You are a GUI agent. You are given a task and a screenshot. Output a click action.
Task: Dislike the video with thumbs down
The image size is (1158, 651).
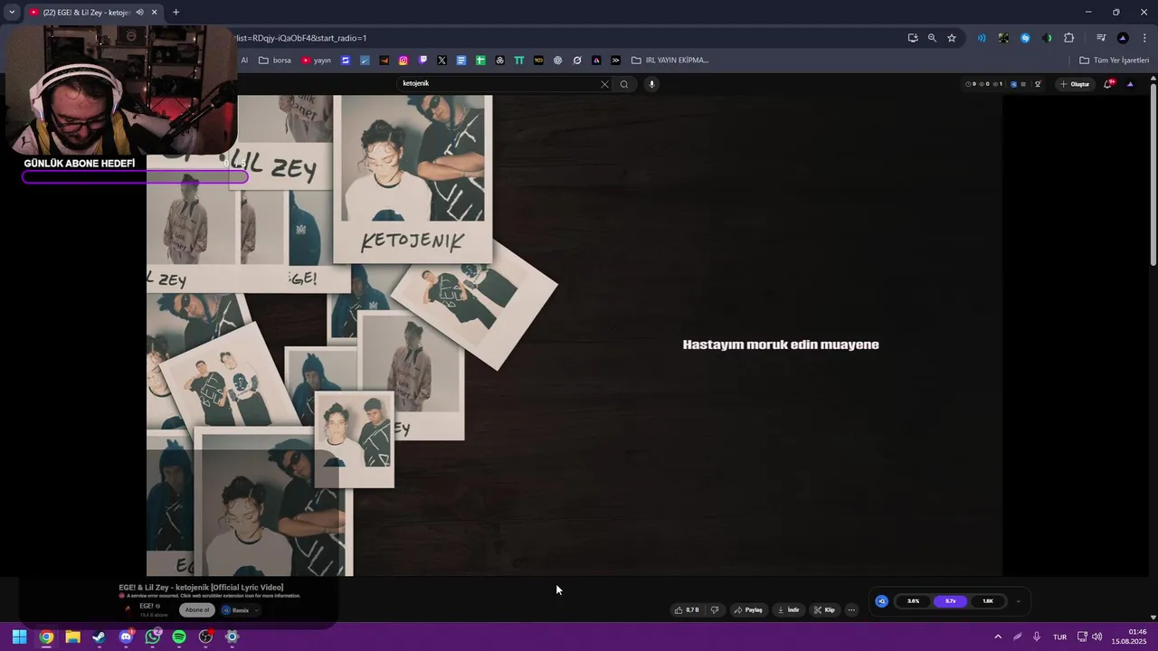[715, 610]
